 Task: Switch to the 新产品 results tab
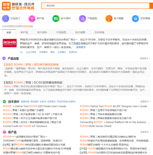click(x=24, y=32)
